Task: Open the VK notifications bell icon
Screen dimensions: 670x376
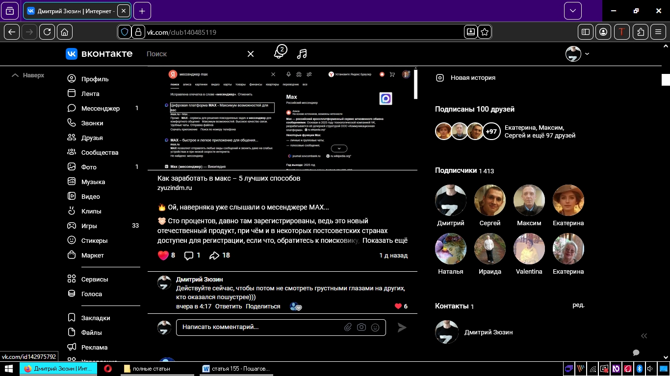Action: pos(279,53)
